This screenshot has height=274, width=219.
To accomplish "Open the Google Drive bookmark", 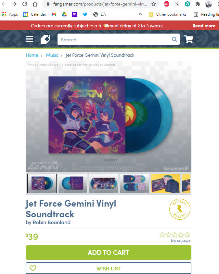I will (x=64, y=14).
